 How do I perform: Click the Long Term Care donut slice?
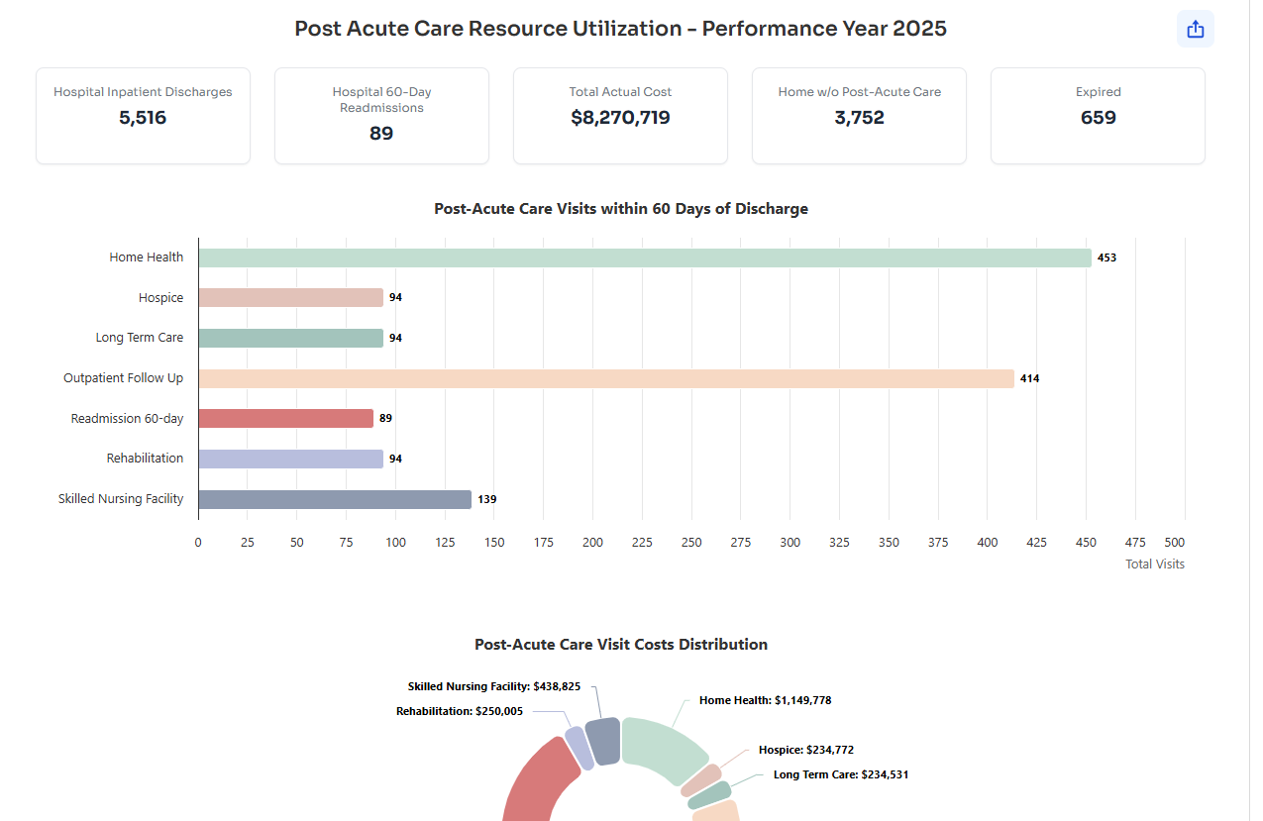[709, 794]
